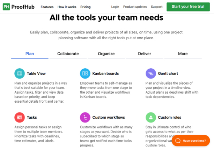Select the Custom roles green icon
This screenshot has width=215, height=150.
151,117
